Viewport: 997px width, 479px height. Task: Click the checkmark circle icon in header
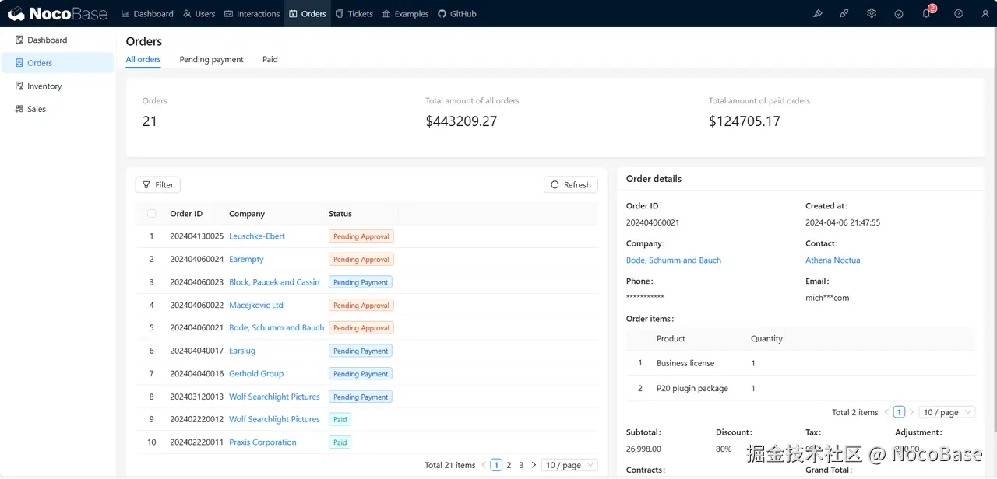tap(899, 14)
